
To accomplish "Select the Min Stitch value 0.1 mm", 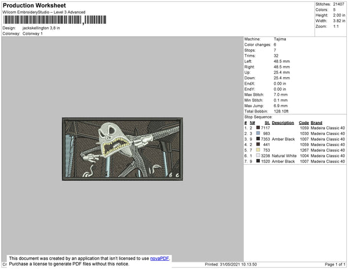I will (x=281, y=100).
